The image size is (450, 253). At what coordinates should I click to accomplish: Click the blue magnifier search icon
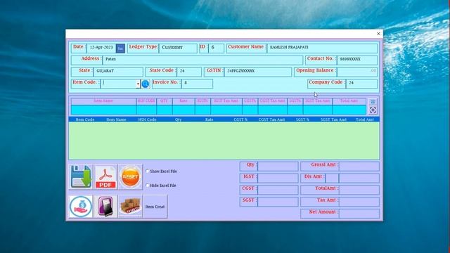click(x=146, y=84)
